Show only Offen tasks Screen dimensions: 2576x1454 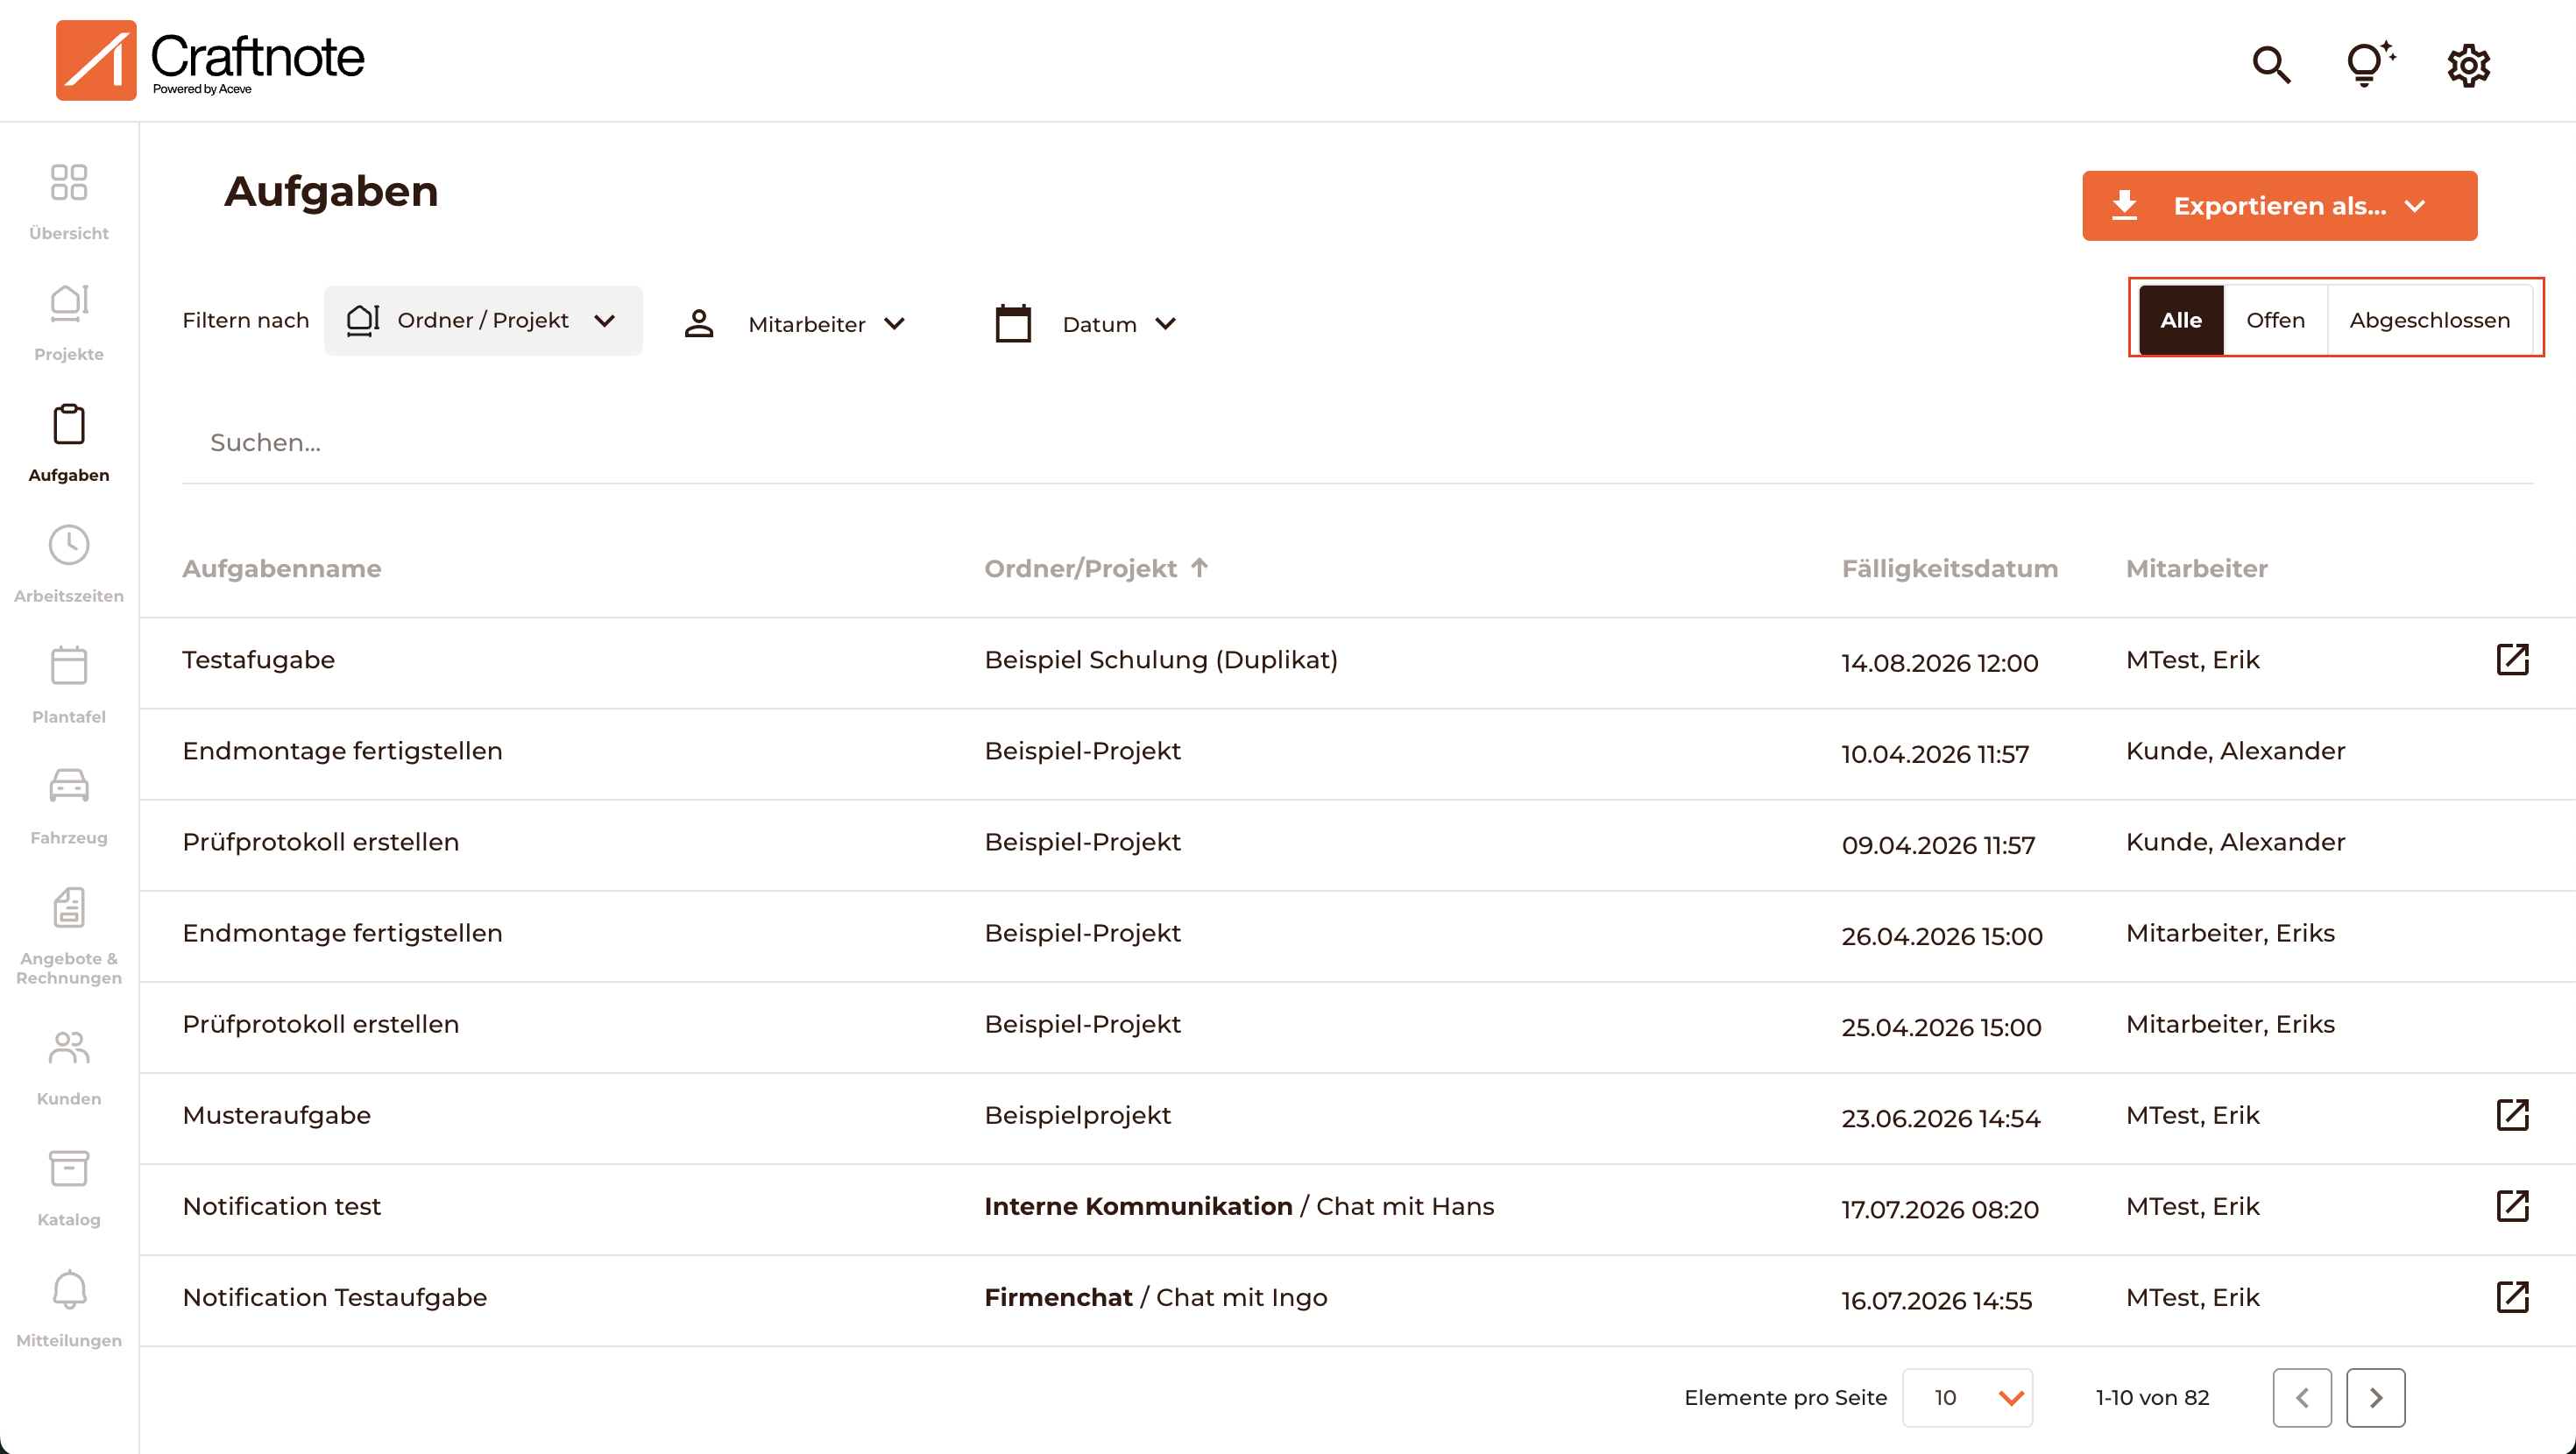coord(2275,320)
